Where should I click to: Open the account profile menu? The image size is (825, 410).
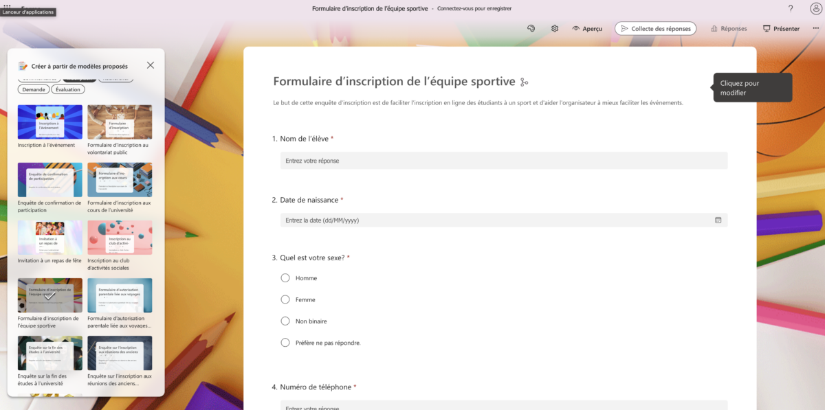point(815,8)
